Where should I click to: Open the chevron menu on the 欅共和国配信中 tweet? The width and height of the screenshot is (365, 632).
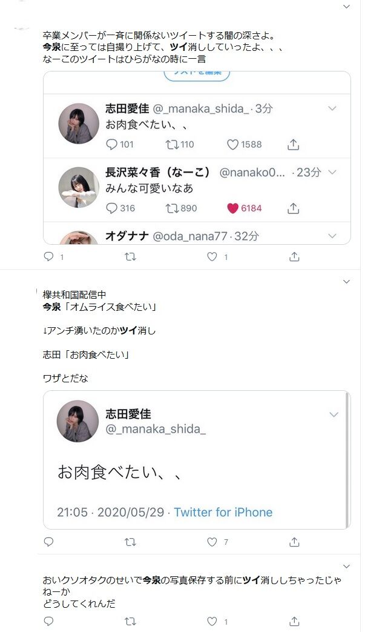[x=346, y=282]
